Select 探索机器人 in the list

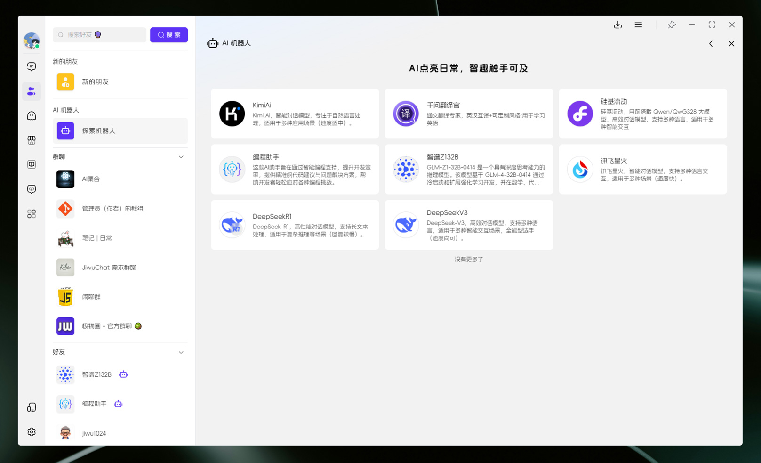[120, 131]
